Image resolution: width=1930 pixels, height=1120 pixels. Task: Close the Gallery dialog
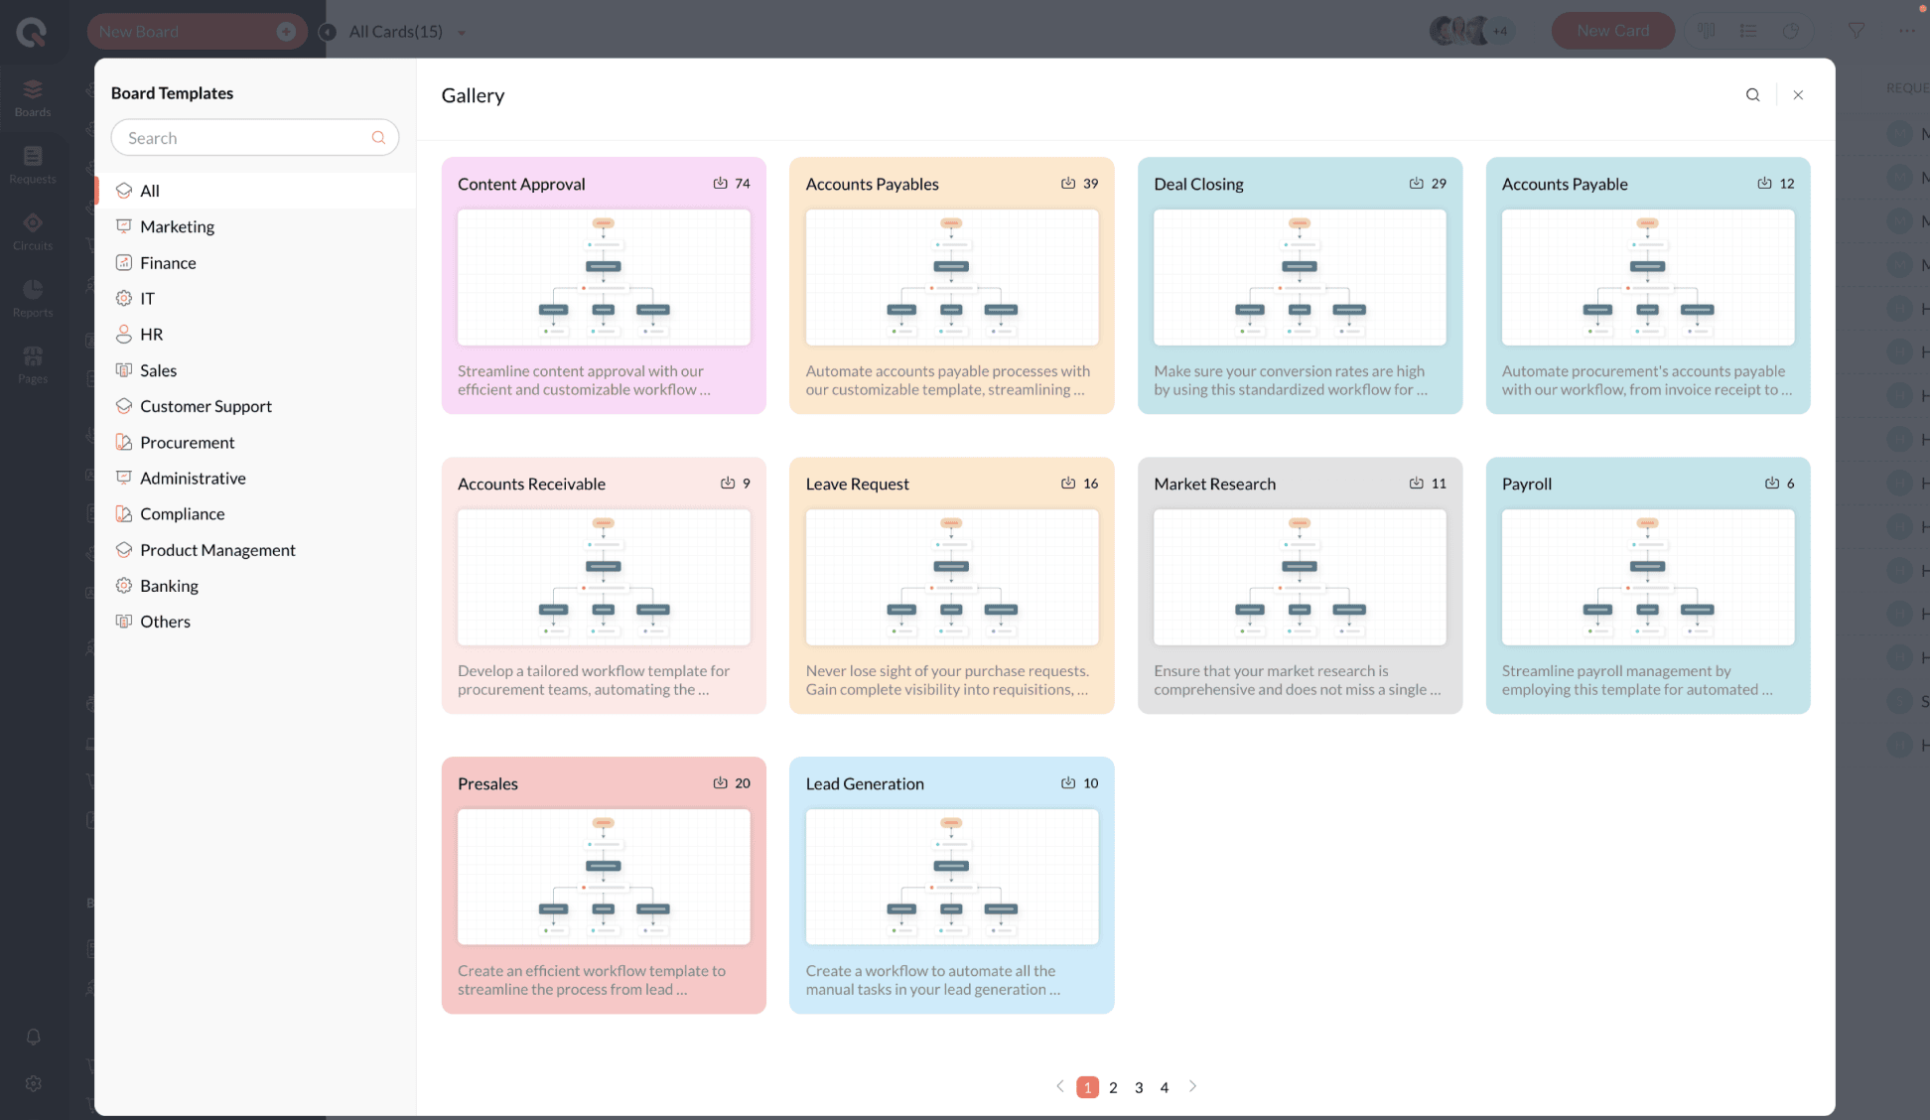tap(1798, 95)
